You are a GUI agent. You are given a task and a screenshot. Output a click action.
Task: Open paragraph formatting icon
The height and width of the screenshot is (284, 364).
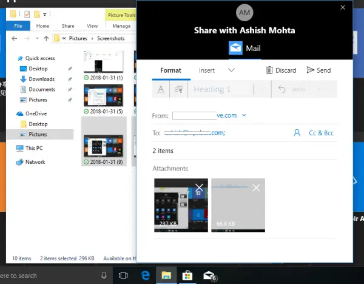tap(178, 89)
